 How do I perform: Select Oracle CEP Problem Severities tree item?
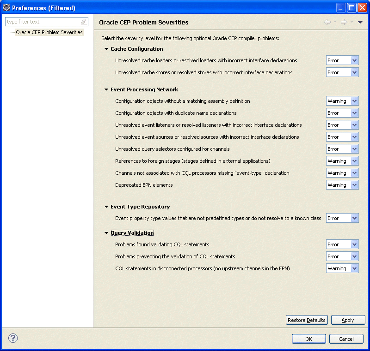click(x=49, y=32)
